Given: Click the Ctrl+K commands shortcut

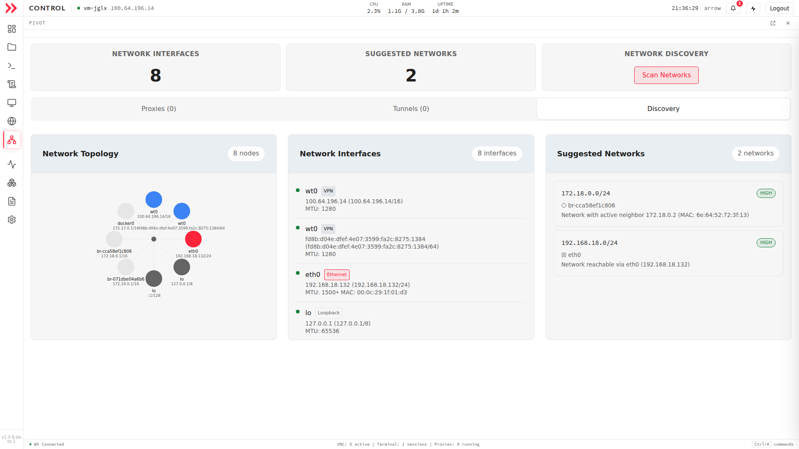Looking at the screenshot, I should [x=773, y=444].
